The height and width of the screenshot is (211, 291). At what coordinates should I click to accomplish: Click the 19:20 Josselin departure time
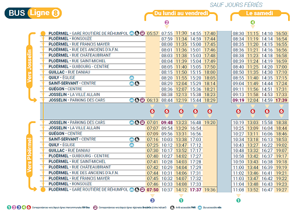point(210,122)
